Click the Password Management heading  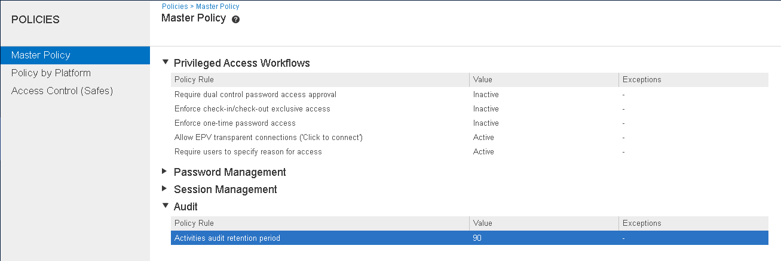(230, 172)
